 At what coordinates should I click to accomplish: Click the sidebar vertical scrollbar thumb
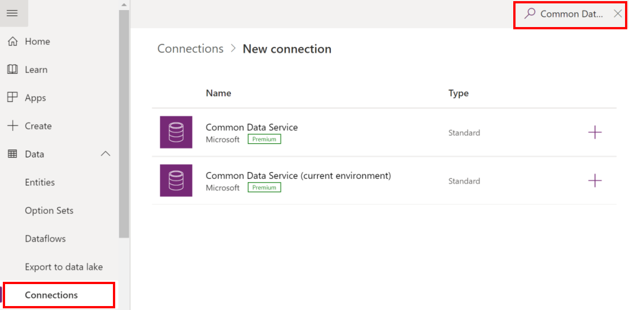[x=124, y=124]
